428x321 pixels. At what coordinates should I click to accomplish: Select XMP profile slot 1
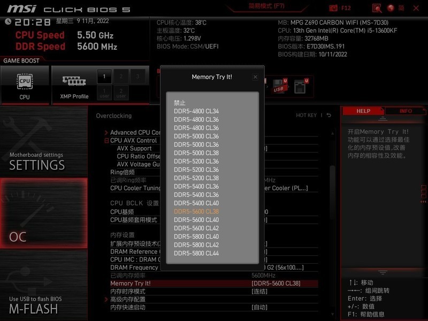(x=103, y=77)
